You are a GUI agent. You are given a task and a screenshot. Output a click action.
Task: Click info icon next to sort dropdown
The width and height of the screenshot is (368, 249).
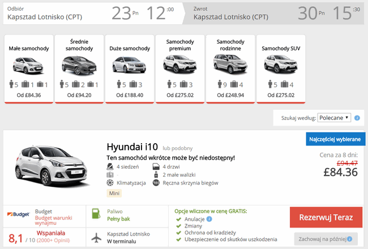tap(357, 118)
